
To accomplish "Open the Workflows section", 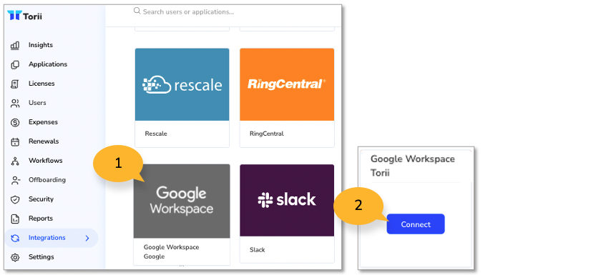I will point(46,161).
